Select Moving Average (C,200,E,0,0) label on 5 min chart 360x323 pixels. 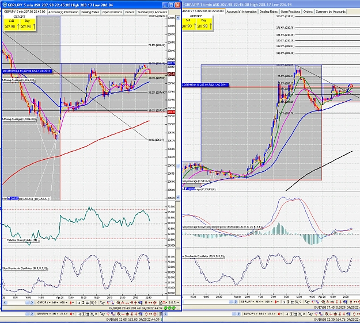click(19, 120)
